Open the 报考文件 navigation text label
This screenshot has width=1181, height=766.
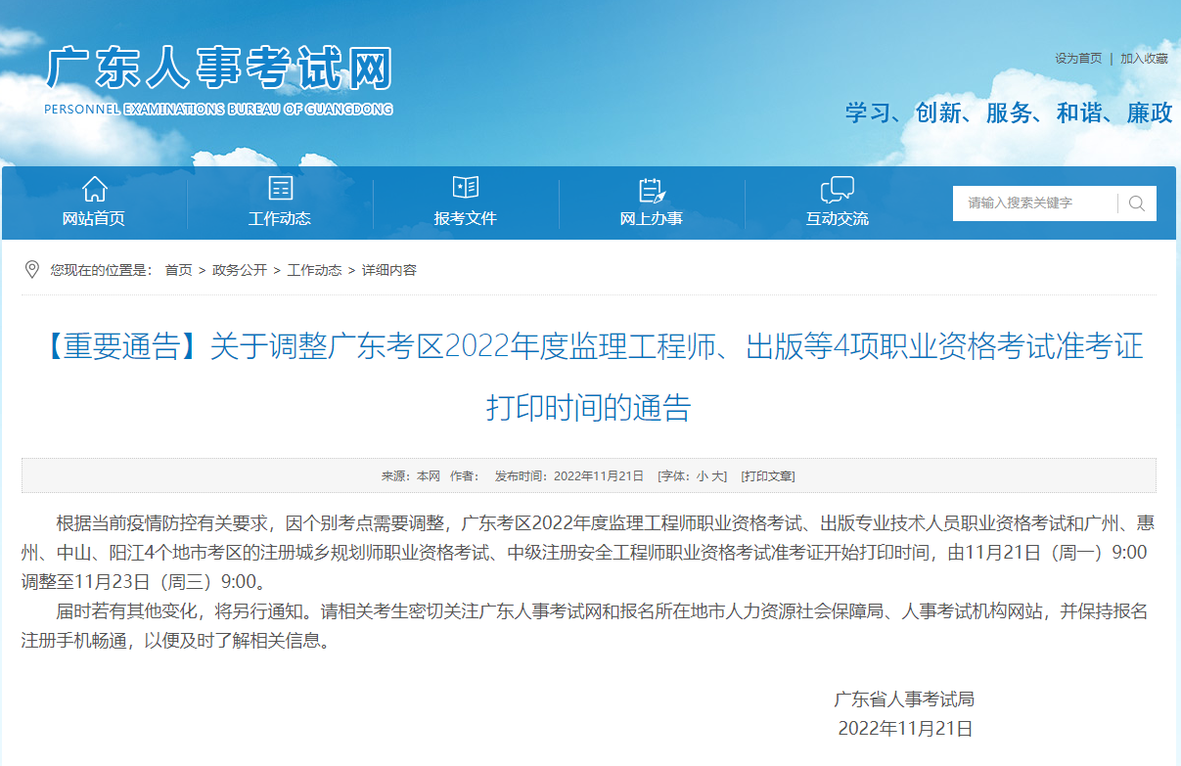[x=466, y=218]
